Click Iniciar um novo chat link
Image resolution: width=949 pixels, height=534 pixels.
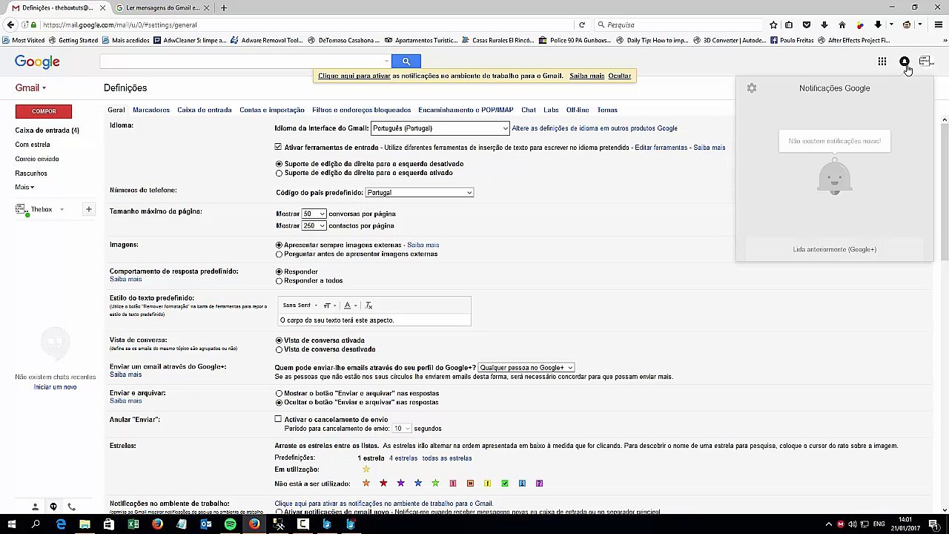pyautogui.click(x=55, y=387)
